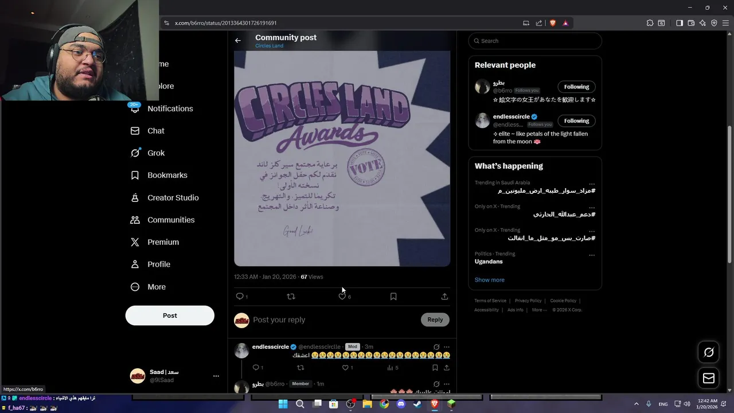Click the Reply submit button
Image resolution: width=734 pixels, height=413 pixels.
click(435, 320)
